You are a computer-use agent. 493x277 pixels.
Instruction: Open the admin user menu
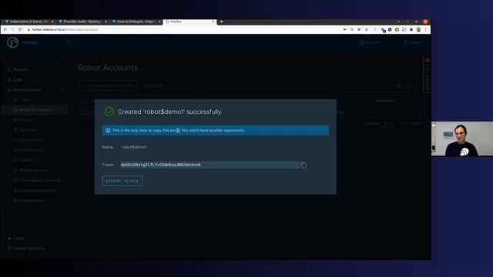pyautogui.click(x=413, y=42)
